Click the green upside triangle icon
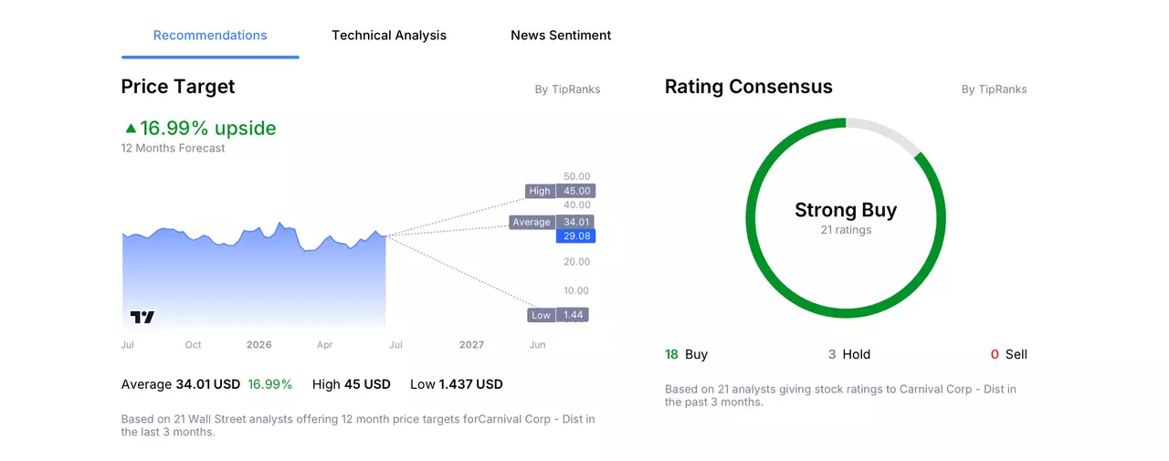 click(x=131, y=129)
